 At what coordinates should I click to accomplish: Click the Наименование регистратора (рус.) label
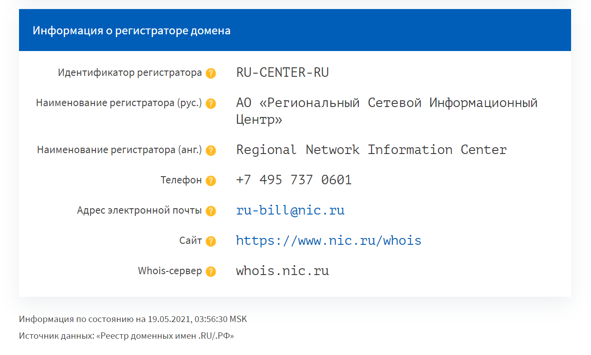(x=119, y=103)
